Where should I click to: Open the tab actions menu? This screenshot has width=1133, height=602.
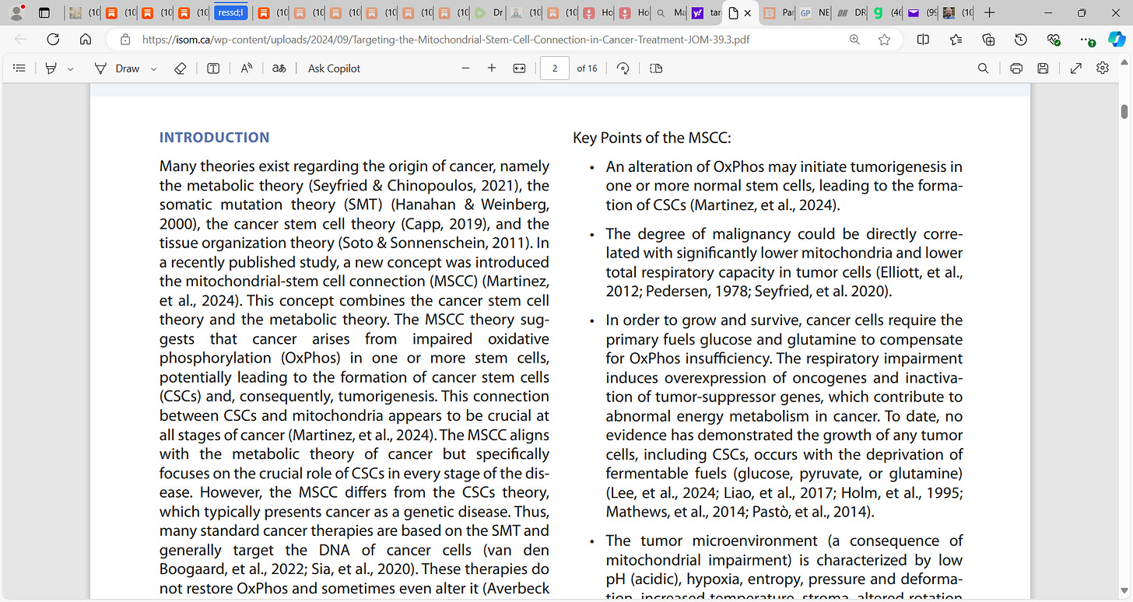44,12
